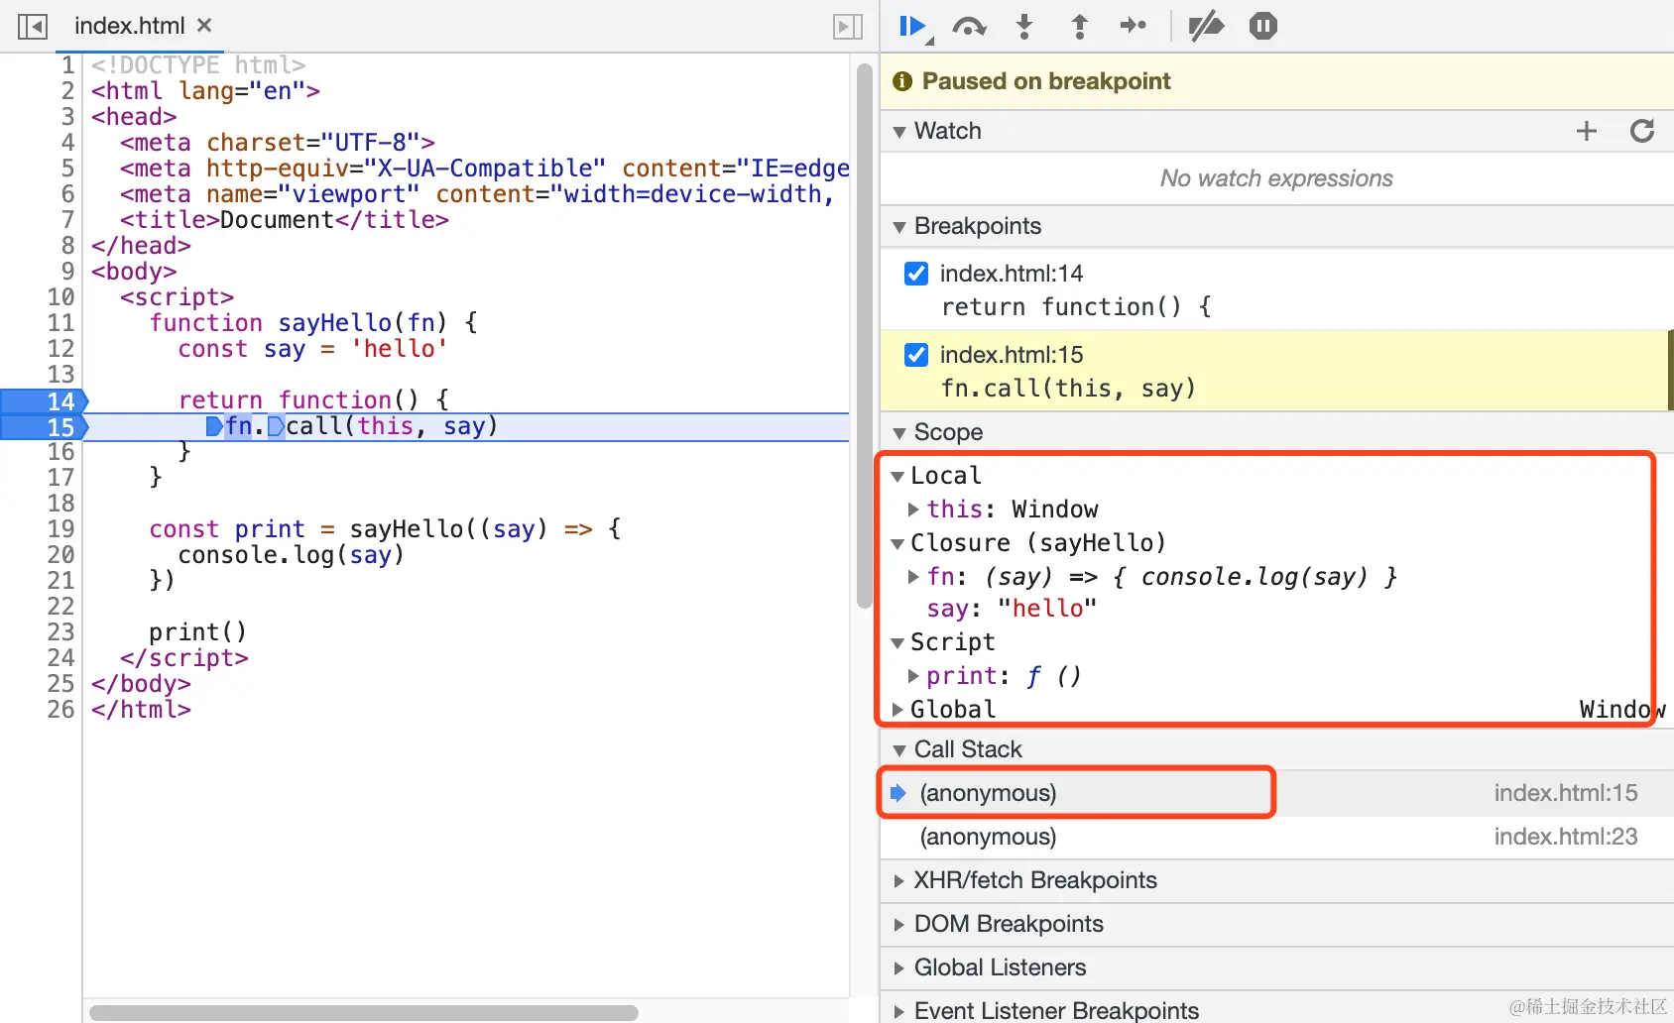Viewport: 1674px width, 1023px height.
Task: Step out of current function
Action: (1079, 26)
